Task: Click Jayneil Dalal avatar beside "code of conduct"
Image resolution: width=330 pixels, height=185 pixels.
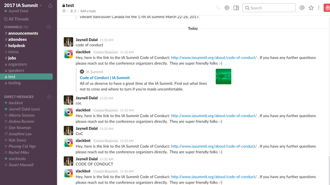Action: tap(68, 42)
